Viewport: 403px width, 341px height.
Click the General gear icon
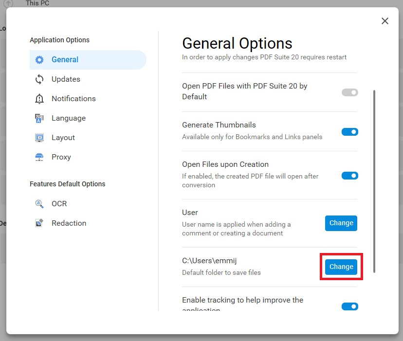[x=39, y=60]
